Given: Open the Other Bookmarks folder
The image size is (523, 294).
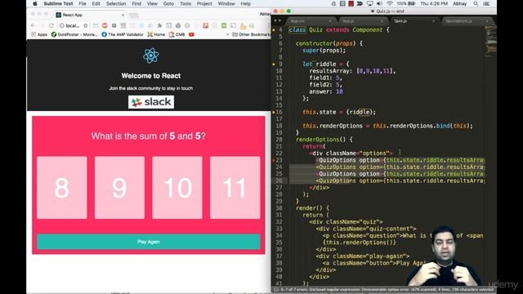Looking at the screenshot, I should tap(252, 34).
